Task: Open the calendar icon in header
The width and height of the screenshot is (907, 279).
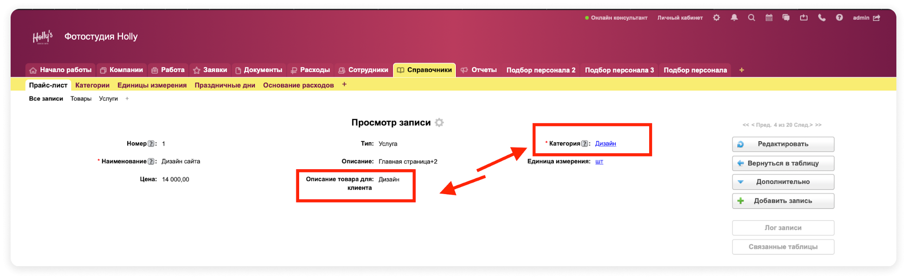Action: [x=769, y=18]
